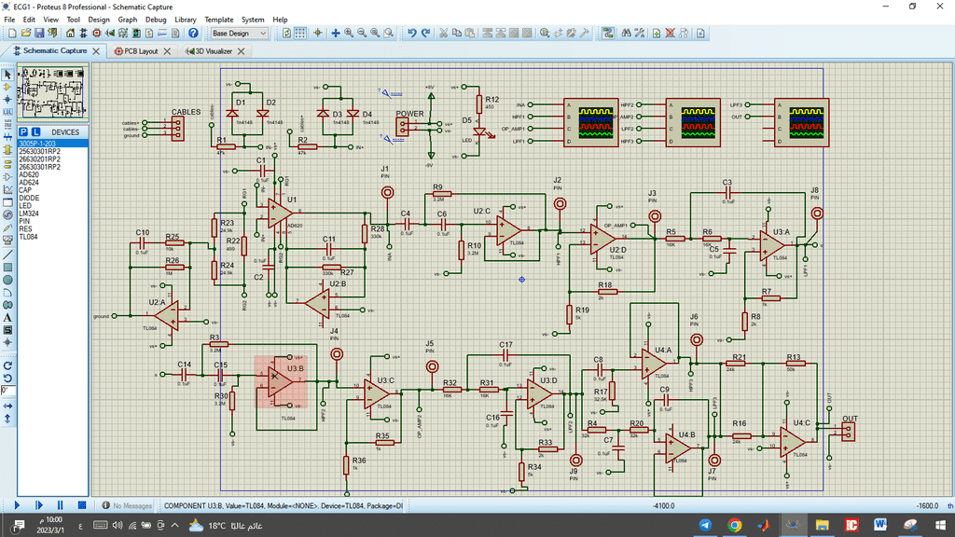Select the Junction Dot Mode tool

[7, 99]
